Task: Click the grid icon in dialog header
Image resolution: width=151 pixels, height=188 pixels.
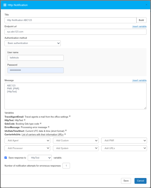Action: tap(5, 5)
